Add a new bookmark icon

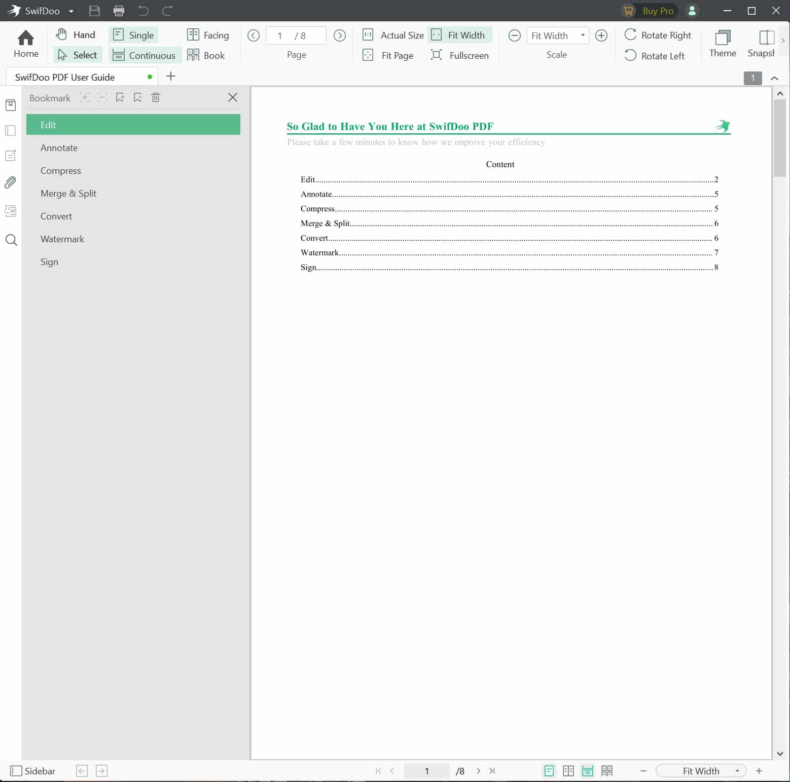tap(120, 98)
